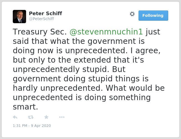Image resolution: width=181 pixels, height=139 pixels.
Task: Open the gear settings menu for this user
Action: coord(132,14)
